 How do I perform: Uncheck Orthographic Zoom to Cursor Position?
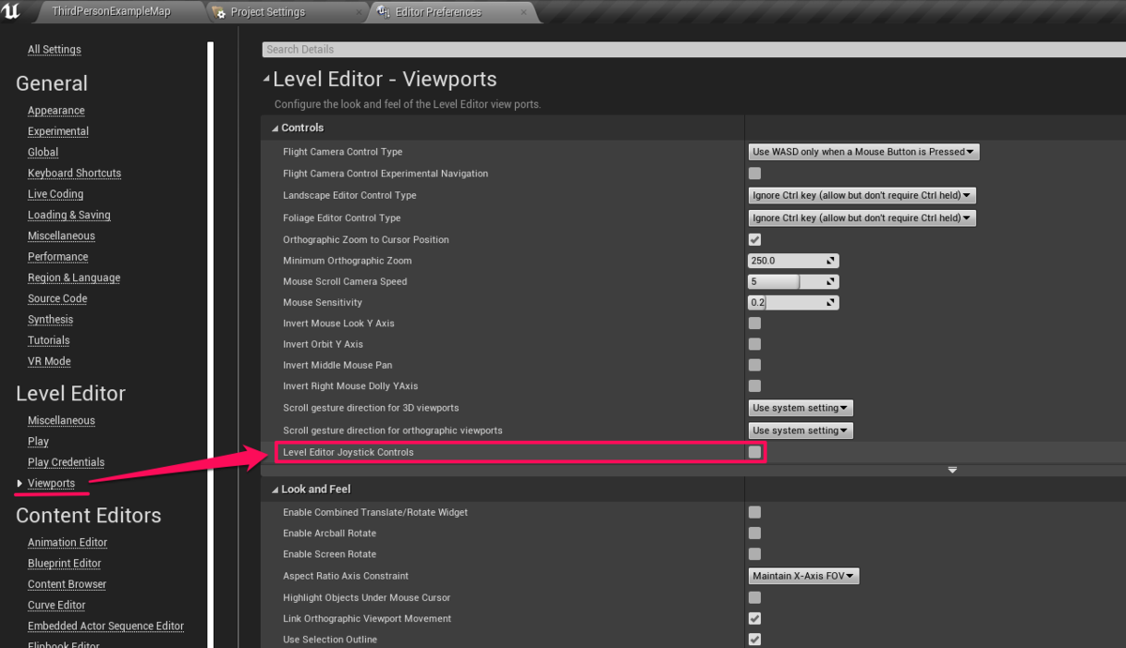pos(754,239)
